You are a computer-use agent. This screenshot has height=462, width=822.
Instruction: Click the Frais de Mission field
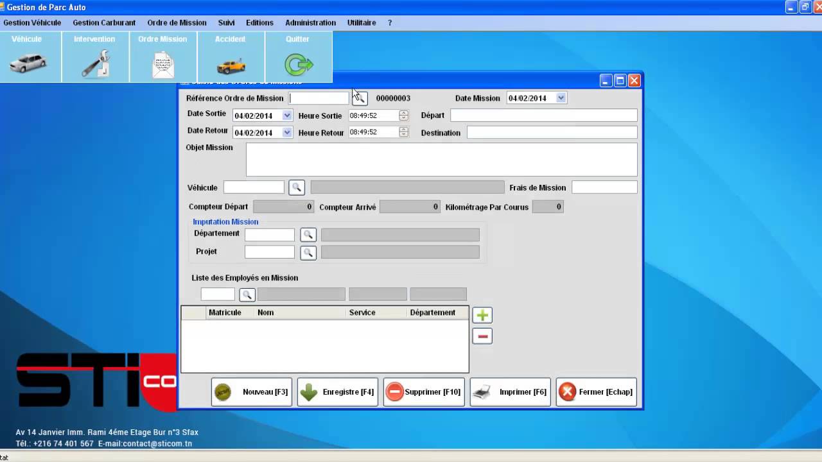[x=604, y=187]
